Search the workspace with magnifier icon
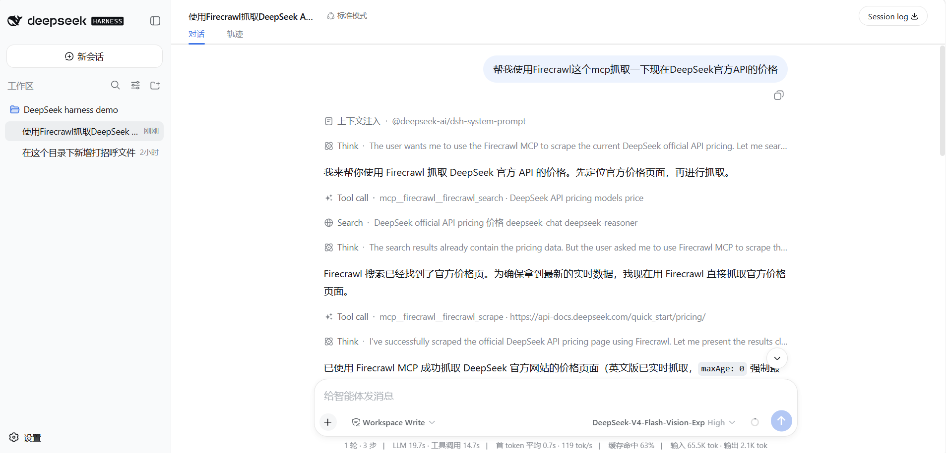Viewport: 946px width, 453px height. tap(116, 85)
